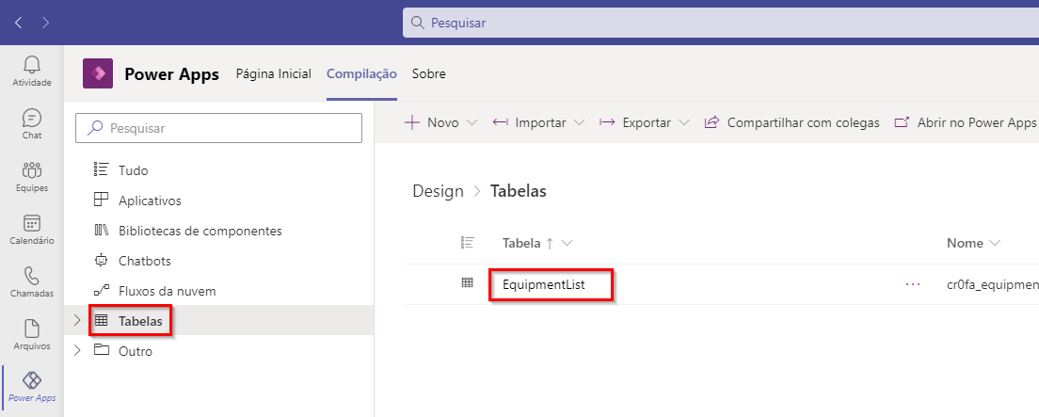Select Outro in the navigation list
This screenshot has height=417, width=1039.
click(x=136, y=351)
